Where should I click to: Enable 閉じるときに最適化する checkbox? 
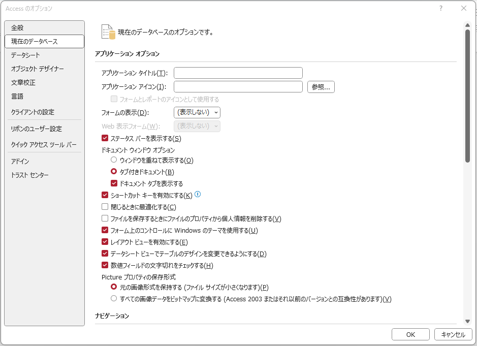point(105,207)
